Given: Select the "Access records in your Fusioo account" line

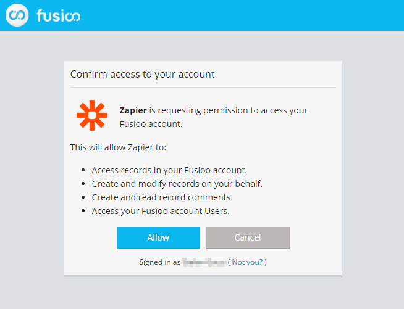Looking at the screenshot, I should coord(169,170).
